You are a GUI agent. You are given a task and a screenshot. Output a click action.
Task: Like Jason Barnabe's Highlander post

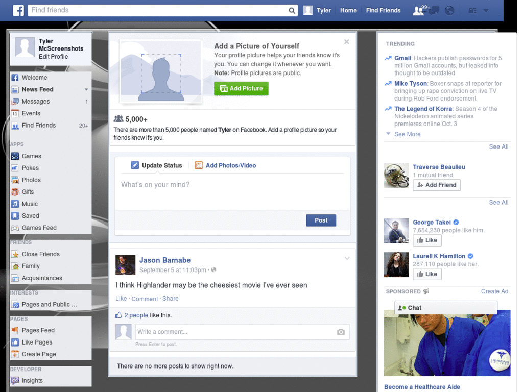121,299
